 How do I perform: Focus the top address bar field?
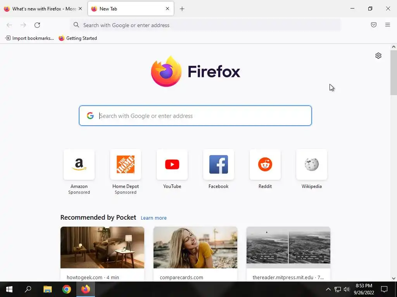click(205, 25)
